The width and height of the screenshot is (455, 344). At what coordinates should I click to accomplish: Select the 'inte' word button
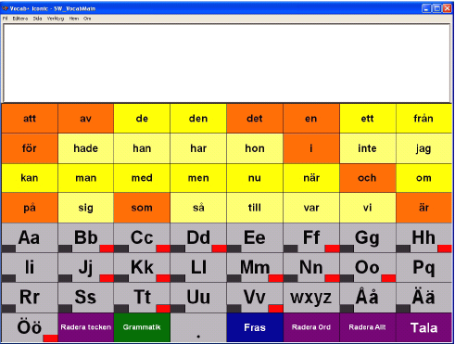click(368, 148)
